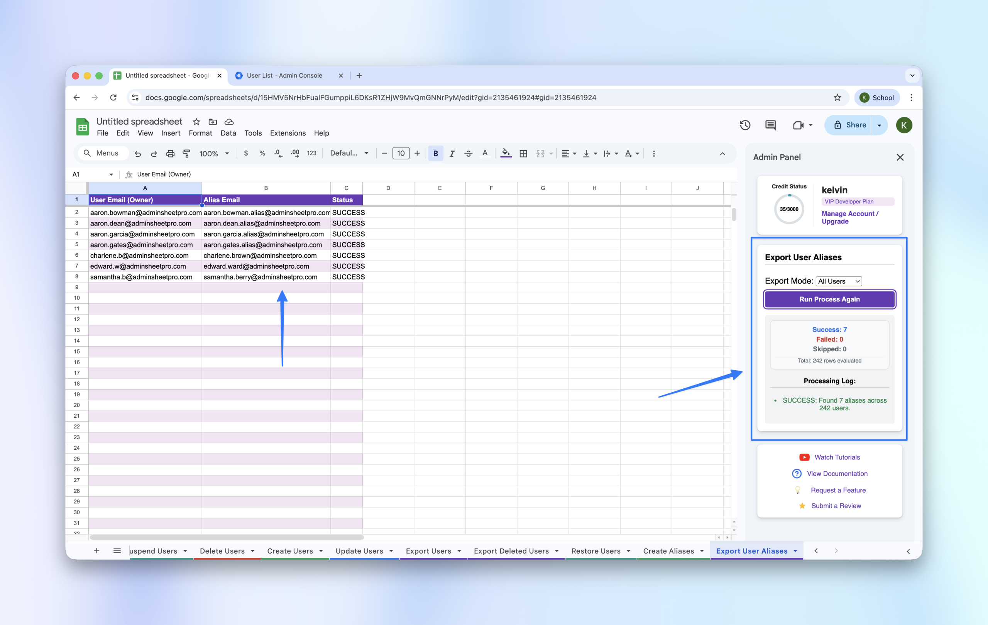Viewport: 988px width, 625px height.
Task: Click the borders icon in the toolbar
Action: point(523,154)
